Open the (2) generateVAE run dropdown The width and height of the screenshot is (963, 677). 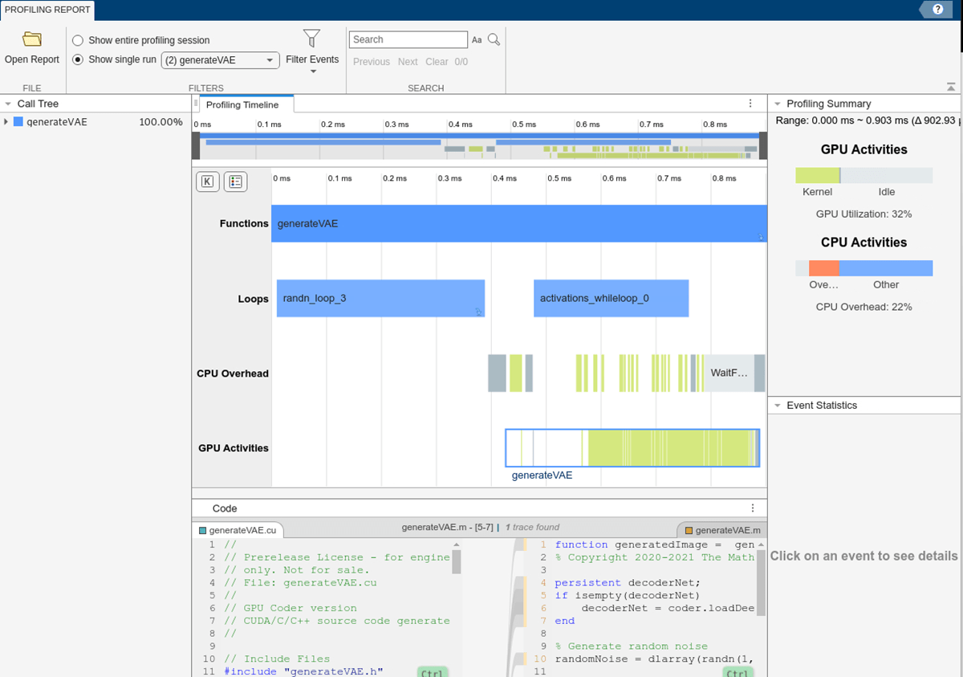coord(220,60)
